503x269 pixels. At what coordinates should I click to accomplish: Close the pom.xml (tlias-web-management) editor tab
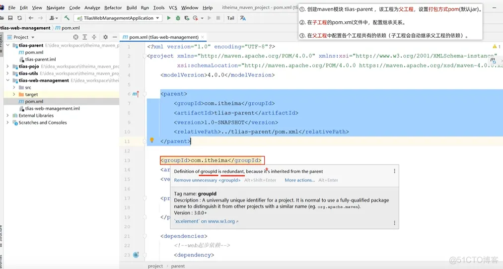[203, 37]
